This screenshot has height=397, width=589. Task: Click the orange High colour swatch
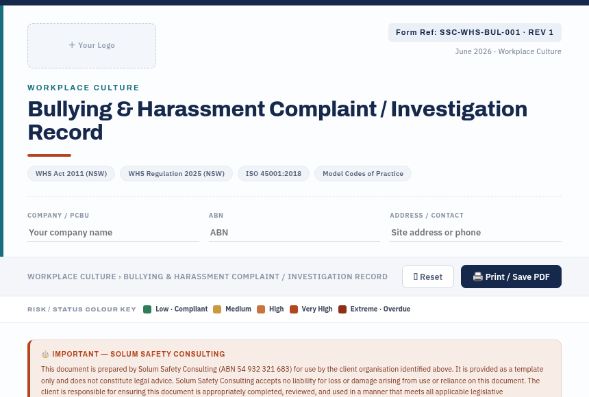261,309
